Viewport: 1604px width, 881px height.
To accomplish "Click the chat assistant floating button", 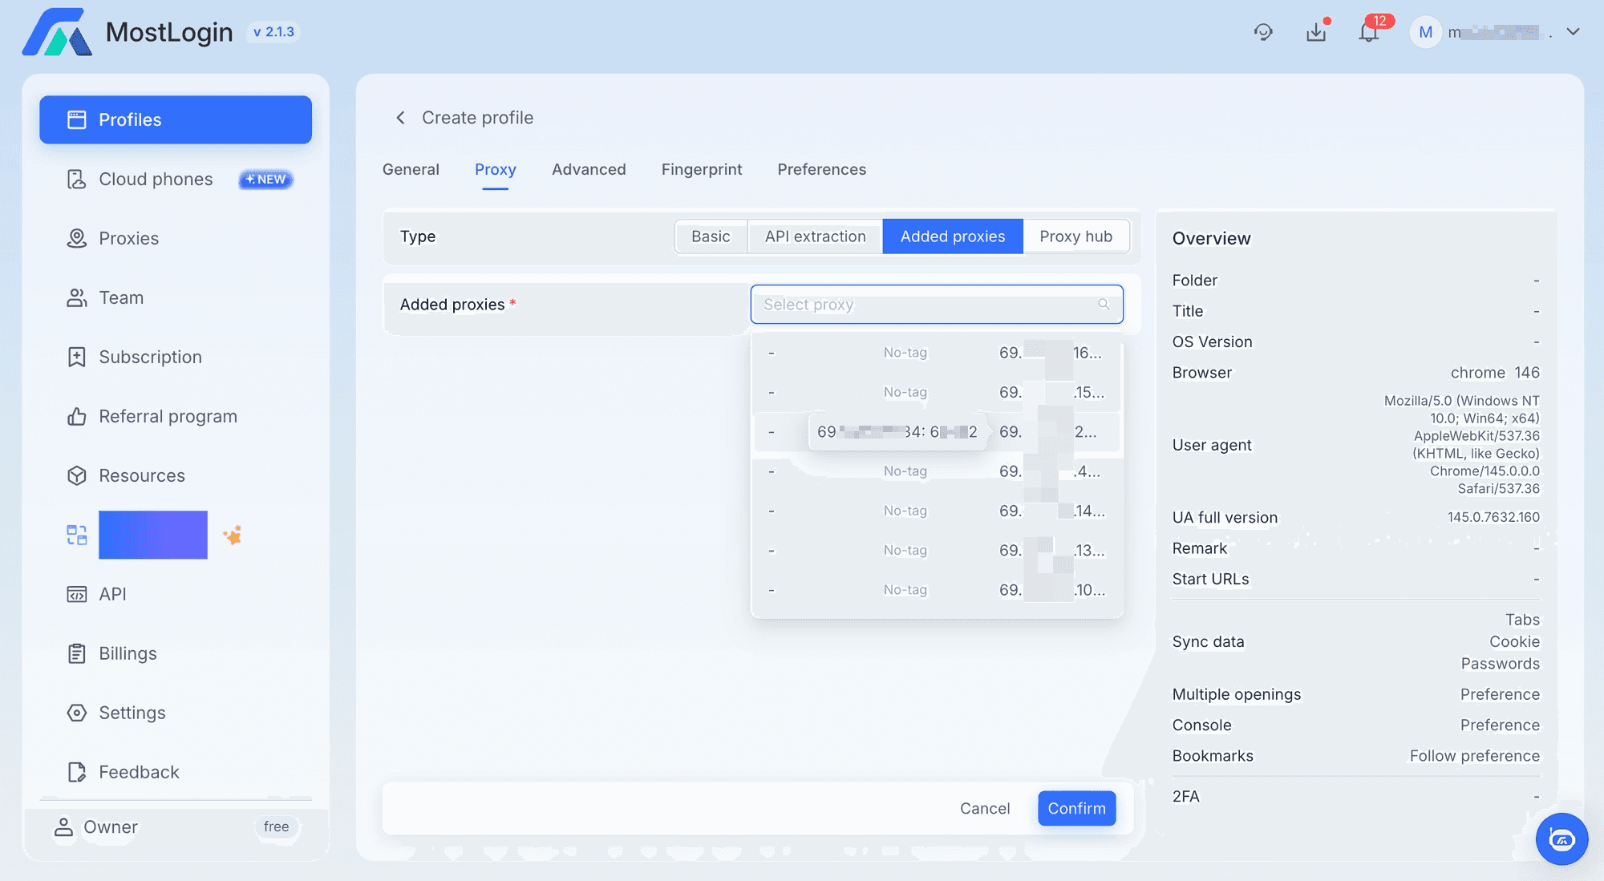I will (x=1561, y=839).
